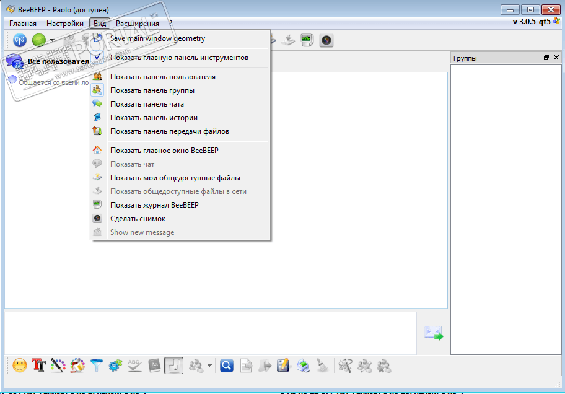565x394 pixels.
Task: Click the grey folder arrow icon
Action: tap(265, 366)
